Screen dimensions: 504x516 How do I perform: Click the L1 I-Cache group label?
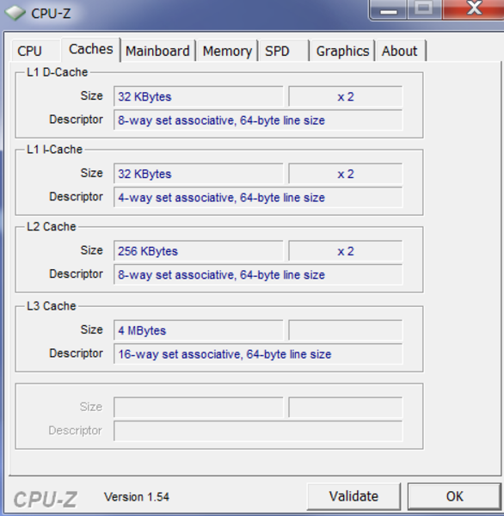(54, 150)
